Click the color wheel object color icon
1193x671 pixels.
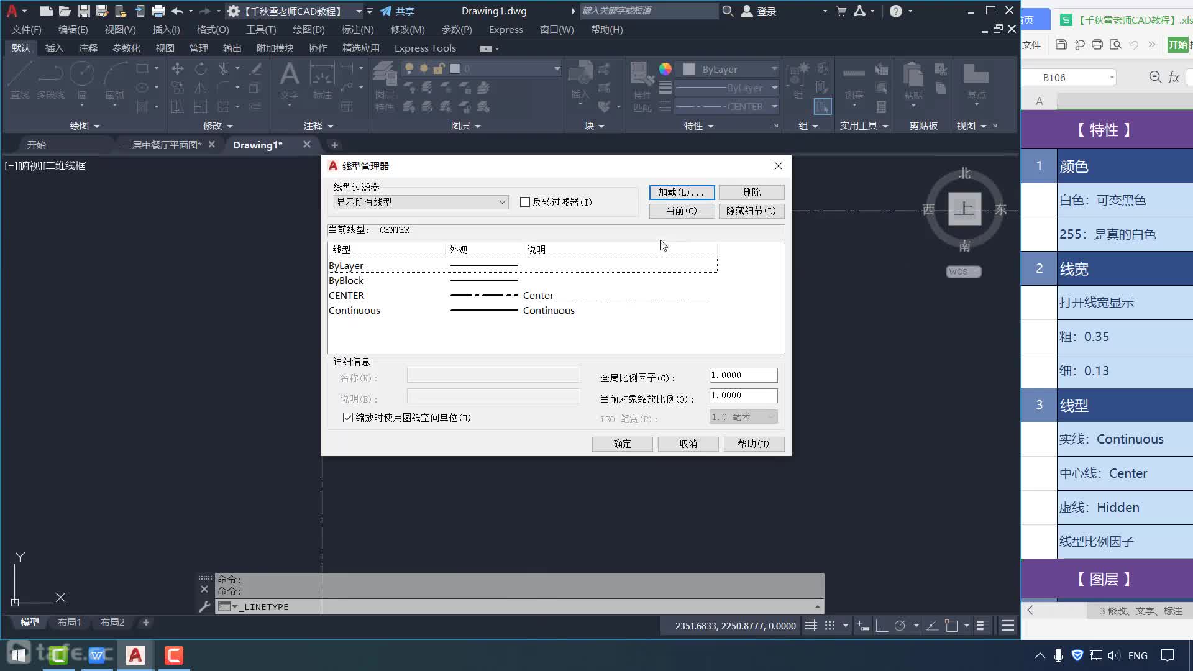[665, 69]
